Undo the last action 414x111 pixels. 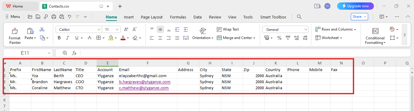(x=70, y=17)
